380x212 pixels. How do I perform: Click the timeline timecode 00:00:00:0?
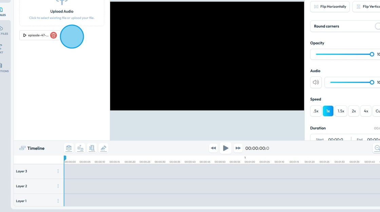click(257, 148)
